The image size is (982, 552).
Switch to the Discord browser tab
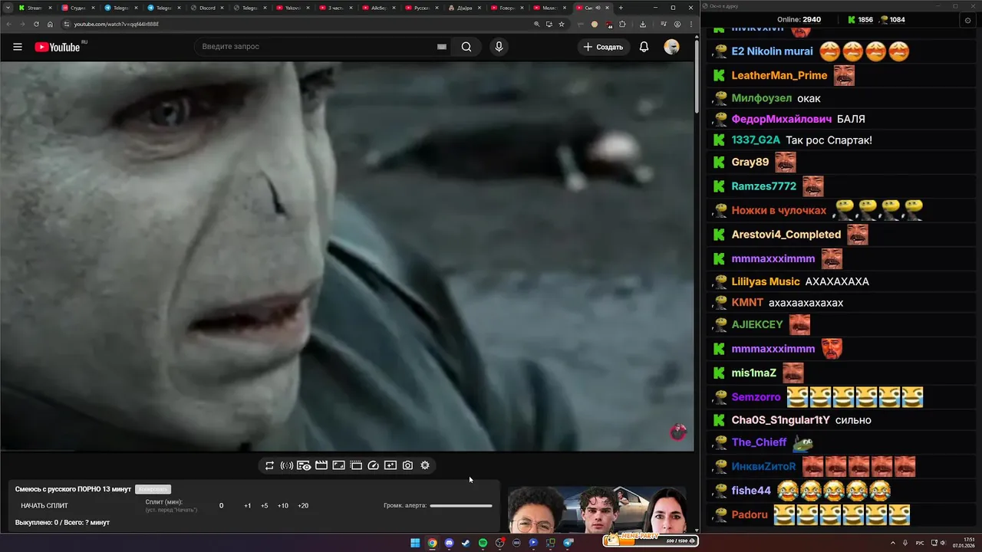click(x=206, y=8)
